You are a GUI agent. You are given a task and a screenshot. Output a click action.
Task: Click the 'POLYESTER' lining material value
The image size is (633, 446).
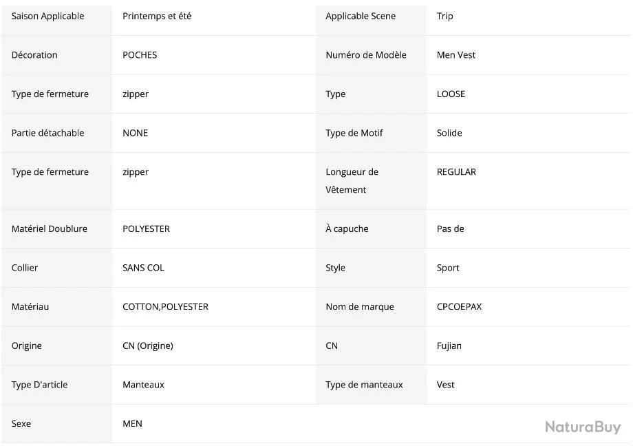pyautogui.click(x=146, y=229)
